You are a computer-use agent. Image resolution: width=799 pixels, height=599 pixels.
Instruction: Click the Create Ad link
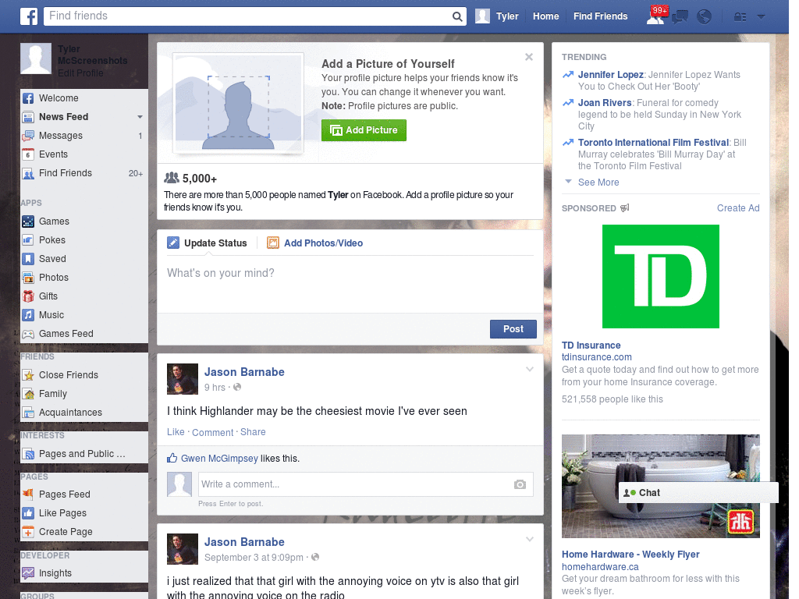click(738, 207)
